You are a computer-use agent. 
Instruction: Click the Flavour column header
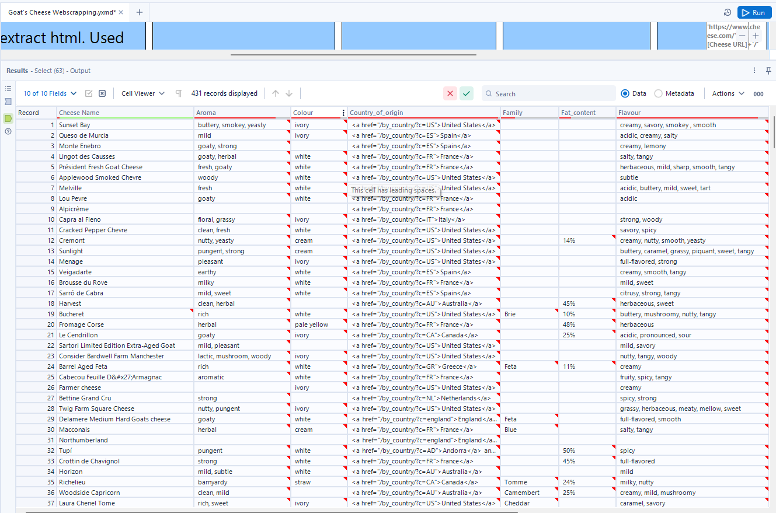coord(693,113)
